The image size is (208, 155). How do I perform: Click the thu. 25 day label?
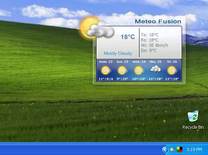(x=156, y=62)
